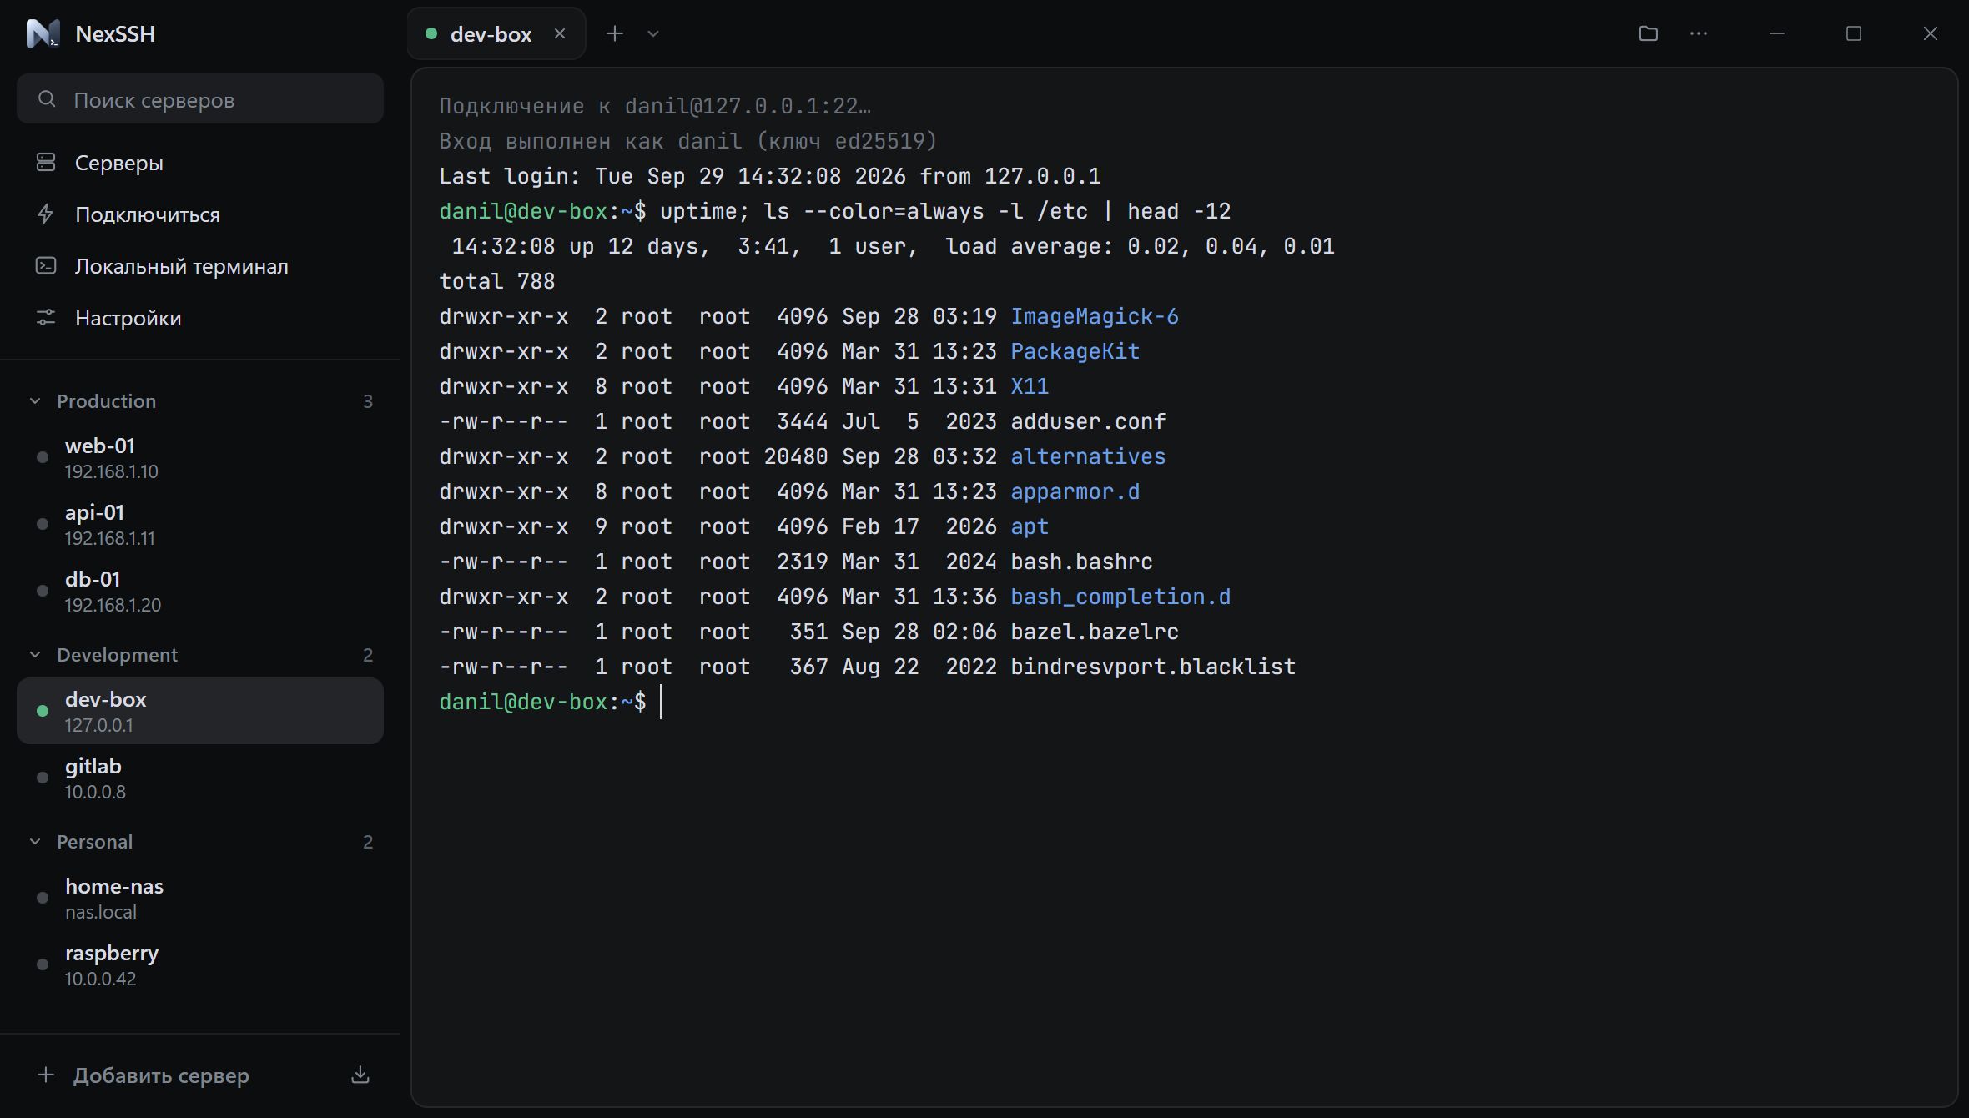Click the terminal icon beside Локальный терминал
Screen dimensions: 1969x1118
click(46, 266)
